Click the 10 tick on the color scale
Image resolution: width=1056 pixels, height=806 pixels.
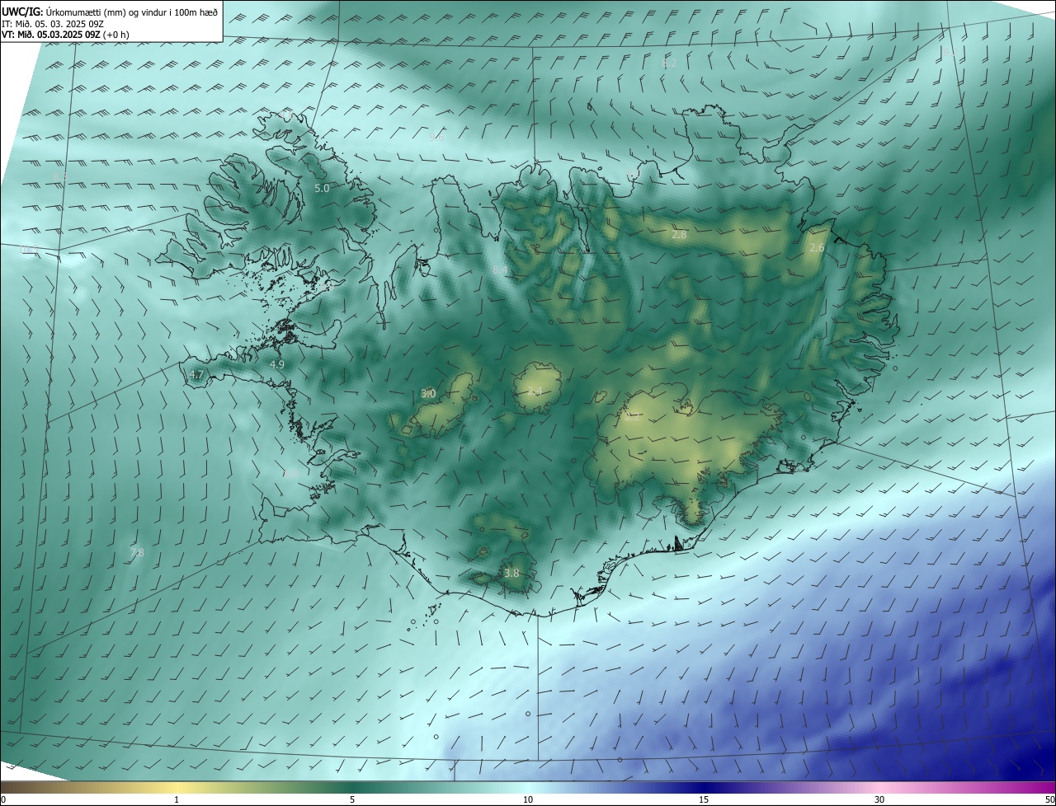click(x=528, y=799)
